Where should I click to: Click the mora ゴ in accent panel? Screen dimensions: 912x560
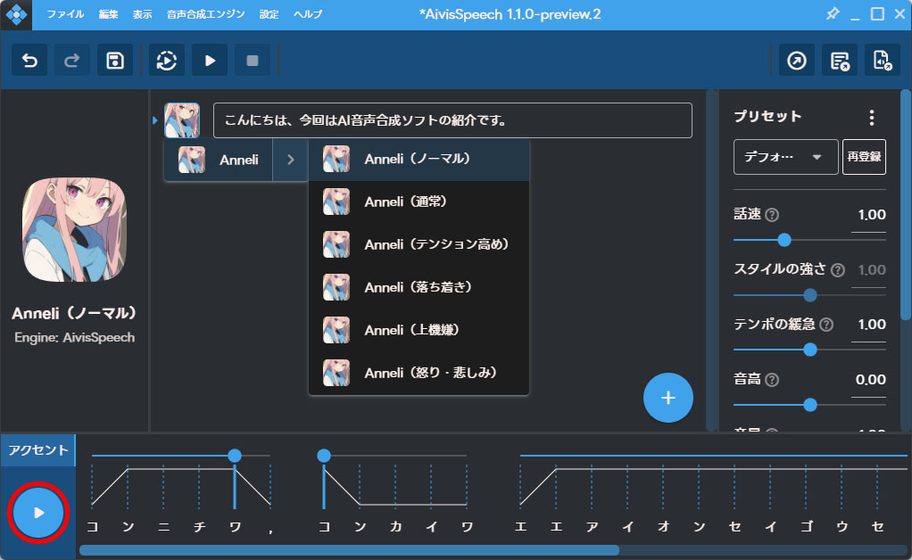click(x=806, y=526)
